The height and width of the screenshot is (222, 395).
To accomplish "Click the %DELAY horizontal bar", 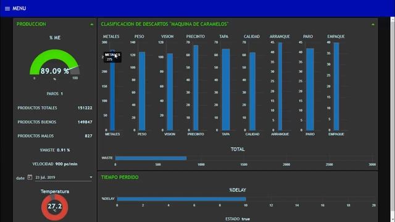I will (x=181, y=199).
